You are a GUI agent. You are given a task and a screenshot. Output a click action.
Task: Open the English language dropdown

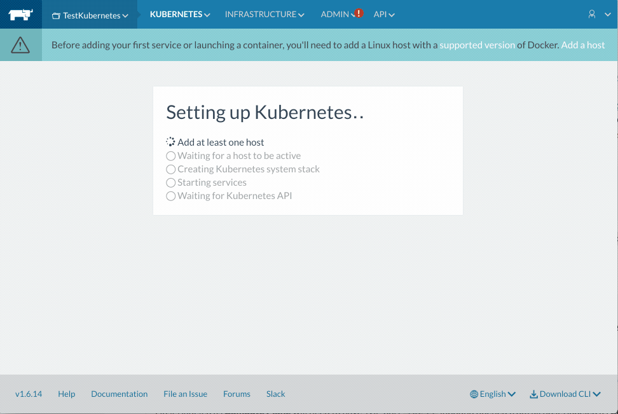(493, 394)
